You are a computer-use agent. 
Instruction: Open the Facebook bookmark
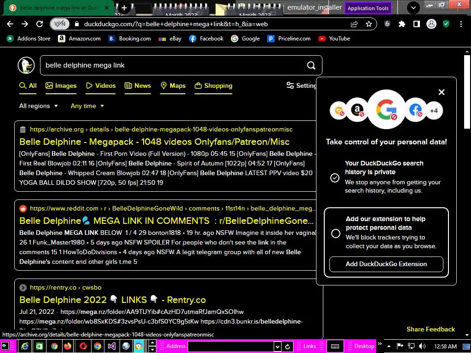pos(207,39)
